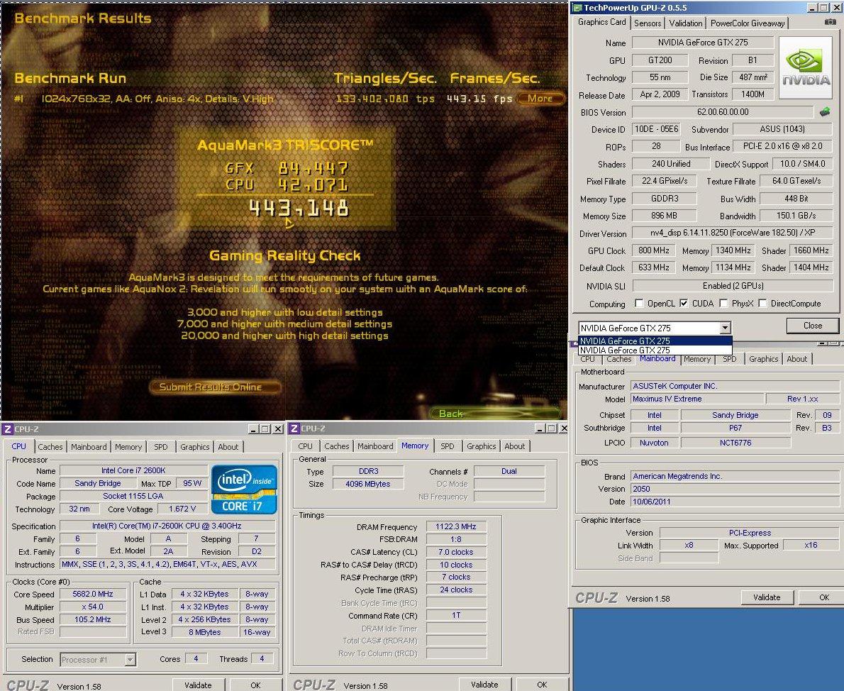This screenshot has height=691, width=844.
Task: Click Submit Results Online in AquaMark3
Action: (x=215, y=387)
